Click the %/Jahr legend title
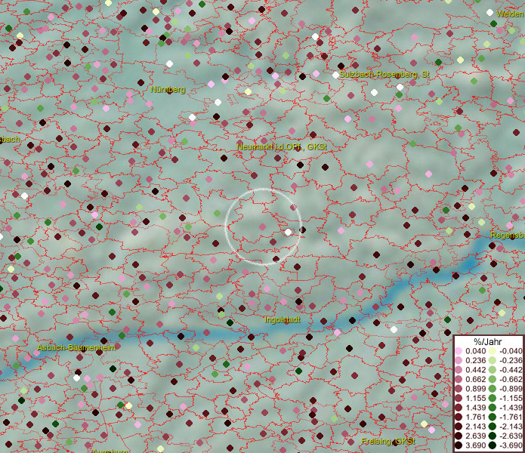 click(x=487, y=341)
